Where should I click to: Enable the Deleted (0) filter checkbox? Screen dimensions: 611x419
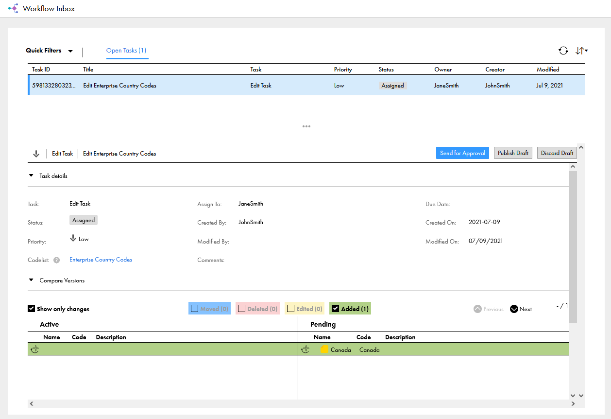241,308
